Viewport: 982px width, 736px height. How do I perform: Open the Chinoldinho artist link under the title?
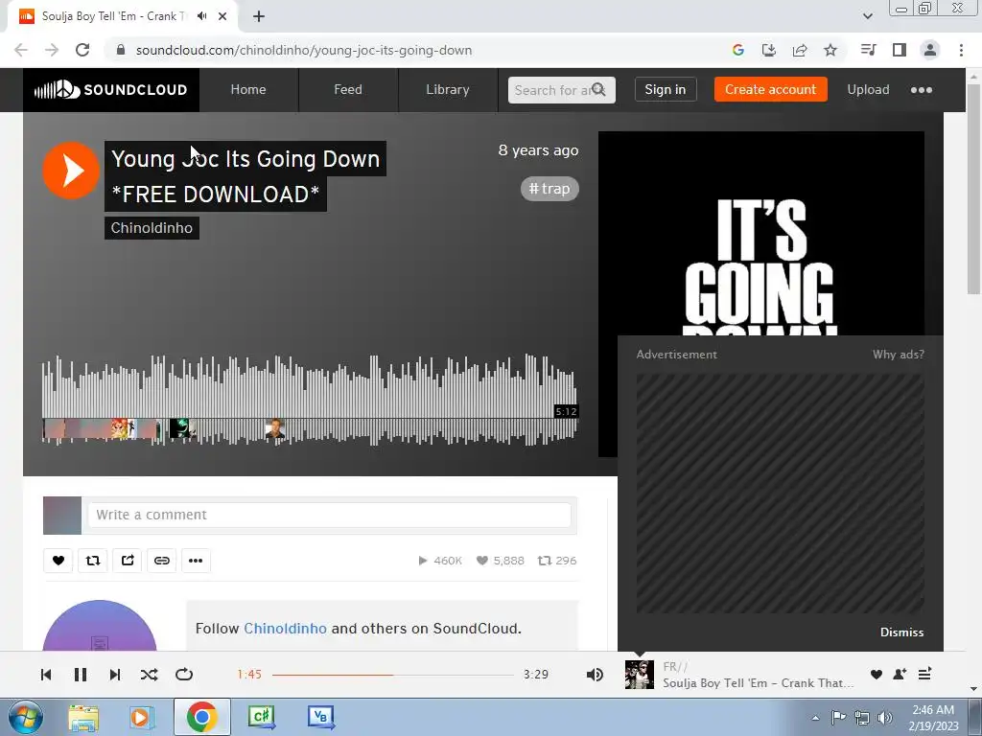(152, 228)
